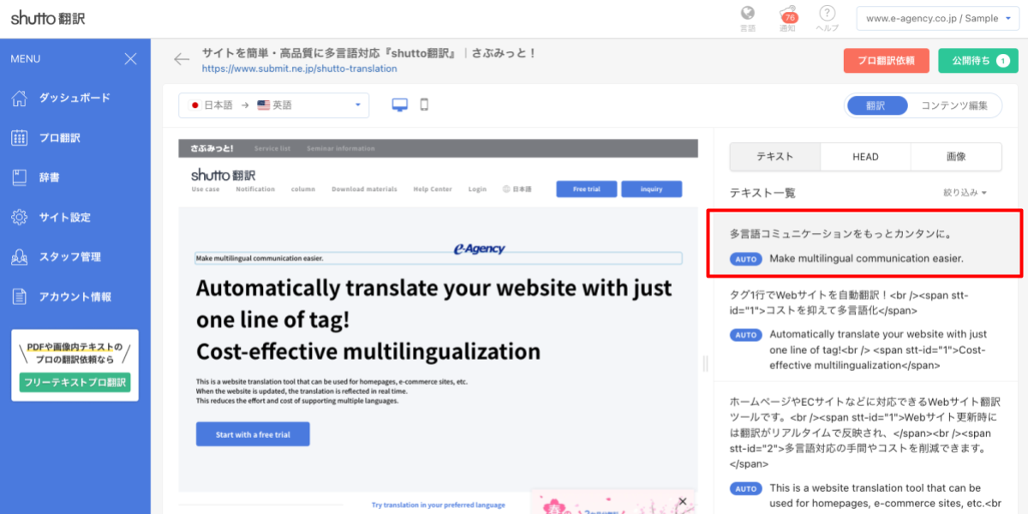Open the site settings gear icon
1028x514 pixels.
coord(20,218)
